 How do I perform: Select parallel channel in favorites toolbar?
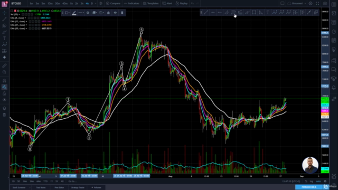[x=227, y=13]
